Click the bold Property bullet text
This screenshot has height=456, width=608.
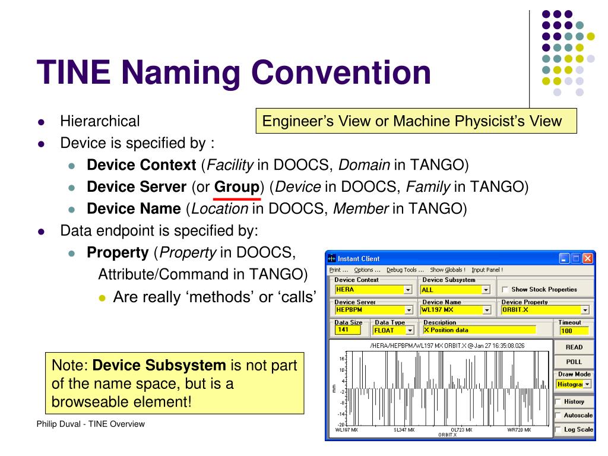point(118,253)
